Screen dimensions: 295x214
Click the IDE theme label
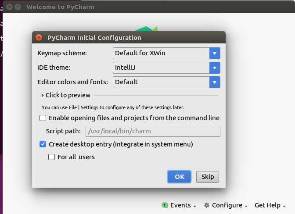[x=54, y=68]
